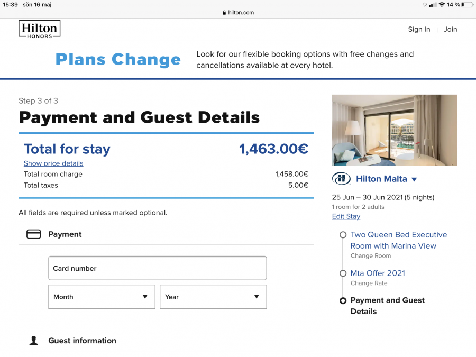
Task: Open the Year expiry dropdown
Action: 213,297
